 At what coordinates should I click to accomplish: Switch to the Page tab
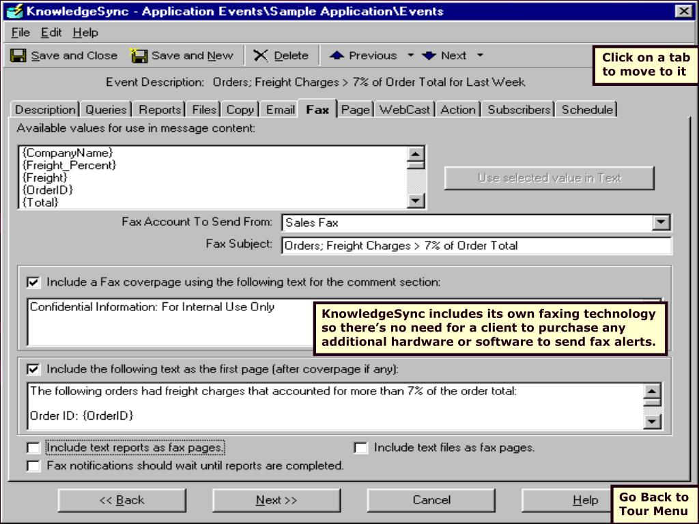click(355, 110)
